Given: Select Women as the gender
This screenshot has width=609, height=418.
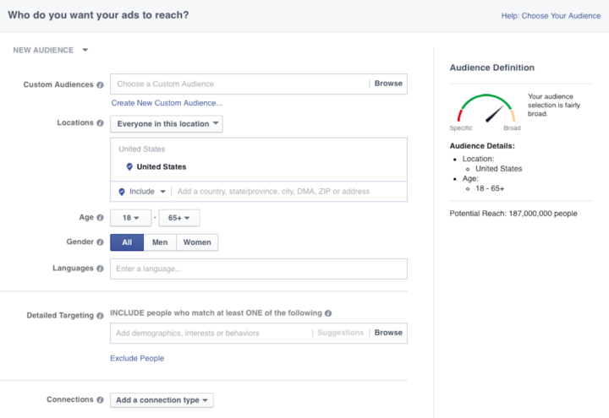Looking at the screenshot, I should click(x=197, y=242).
